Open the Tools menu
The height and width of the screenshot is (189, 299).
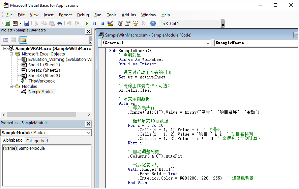pyautogui.click(x=112, y=15)
